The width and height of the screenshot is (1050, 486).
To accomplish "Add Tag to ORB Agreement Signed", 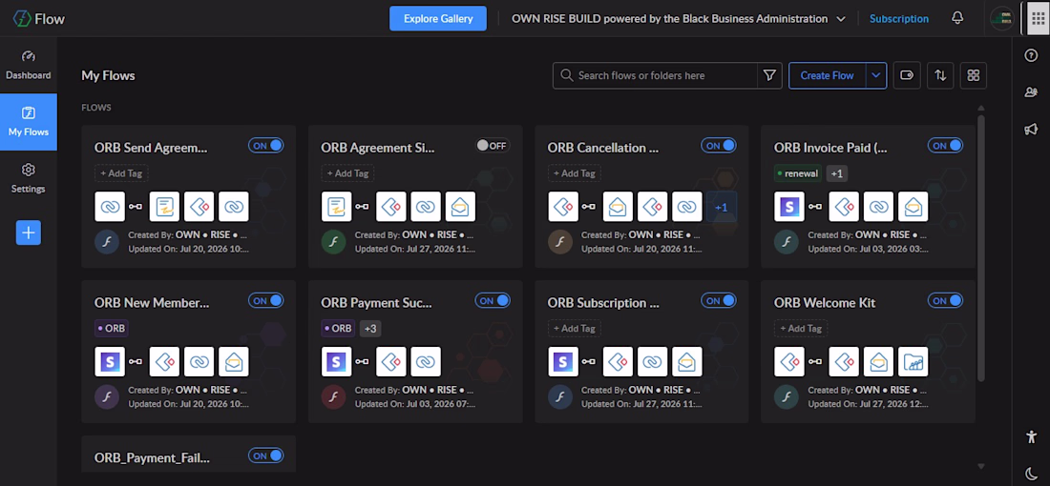I will pos(347,173).
